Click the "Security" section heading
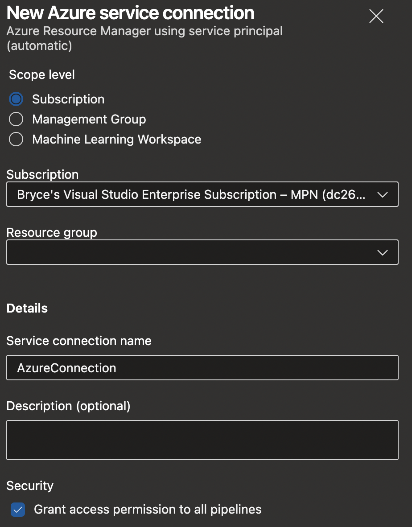 pos(30,486)
